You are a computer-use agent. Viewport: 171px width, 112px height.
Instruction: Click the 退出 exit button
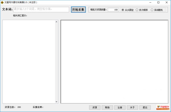(x=145, y=107)
